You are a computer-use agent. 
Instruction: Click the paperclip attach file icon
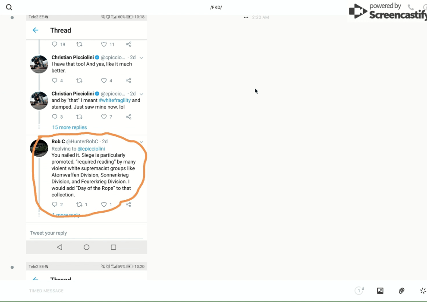pos(402,291)
